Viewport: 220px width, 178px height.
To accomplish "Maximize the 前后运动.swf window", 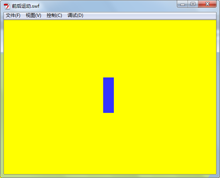I will (x=193, y=4).
